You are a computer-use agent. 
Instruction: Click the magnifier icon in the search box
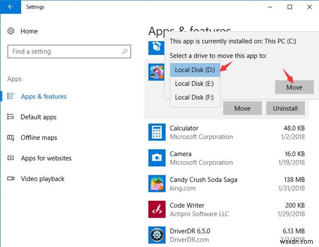(124, 52)
